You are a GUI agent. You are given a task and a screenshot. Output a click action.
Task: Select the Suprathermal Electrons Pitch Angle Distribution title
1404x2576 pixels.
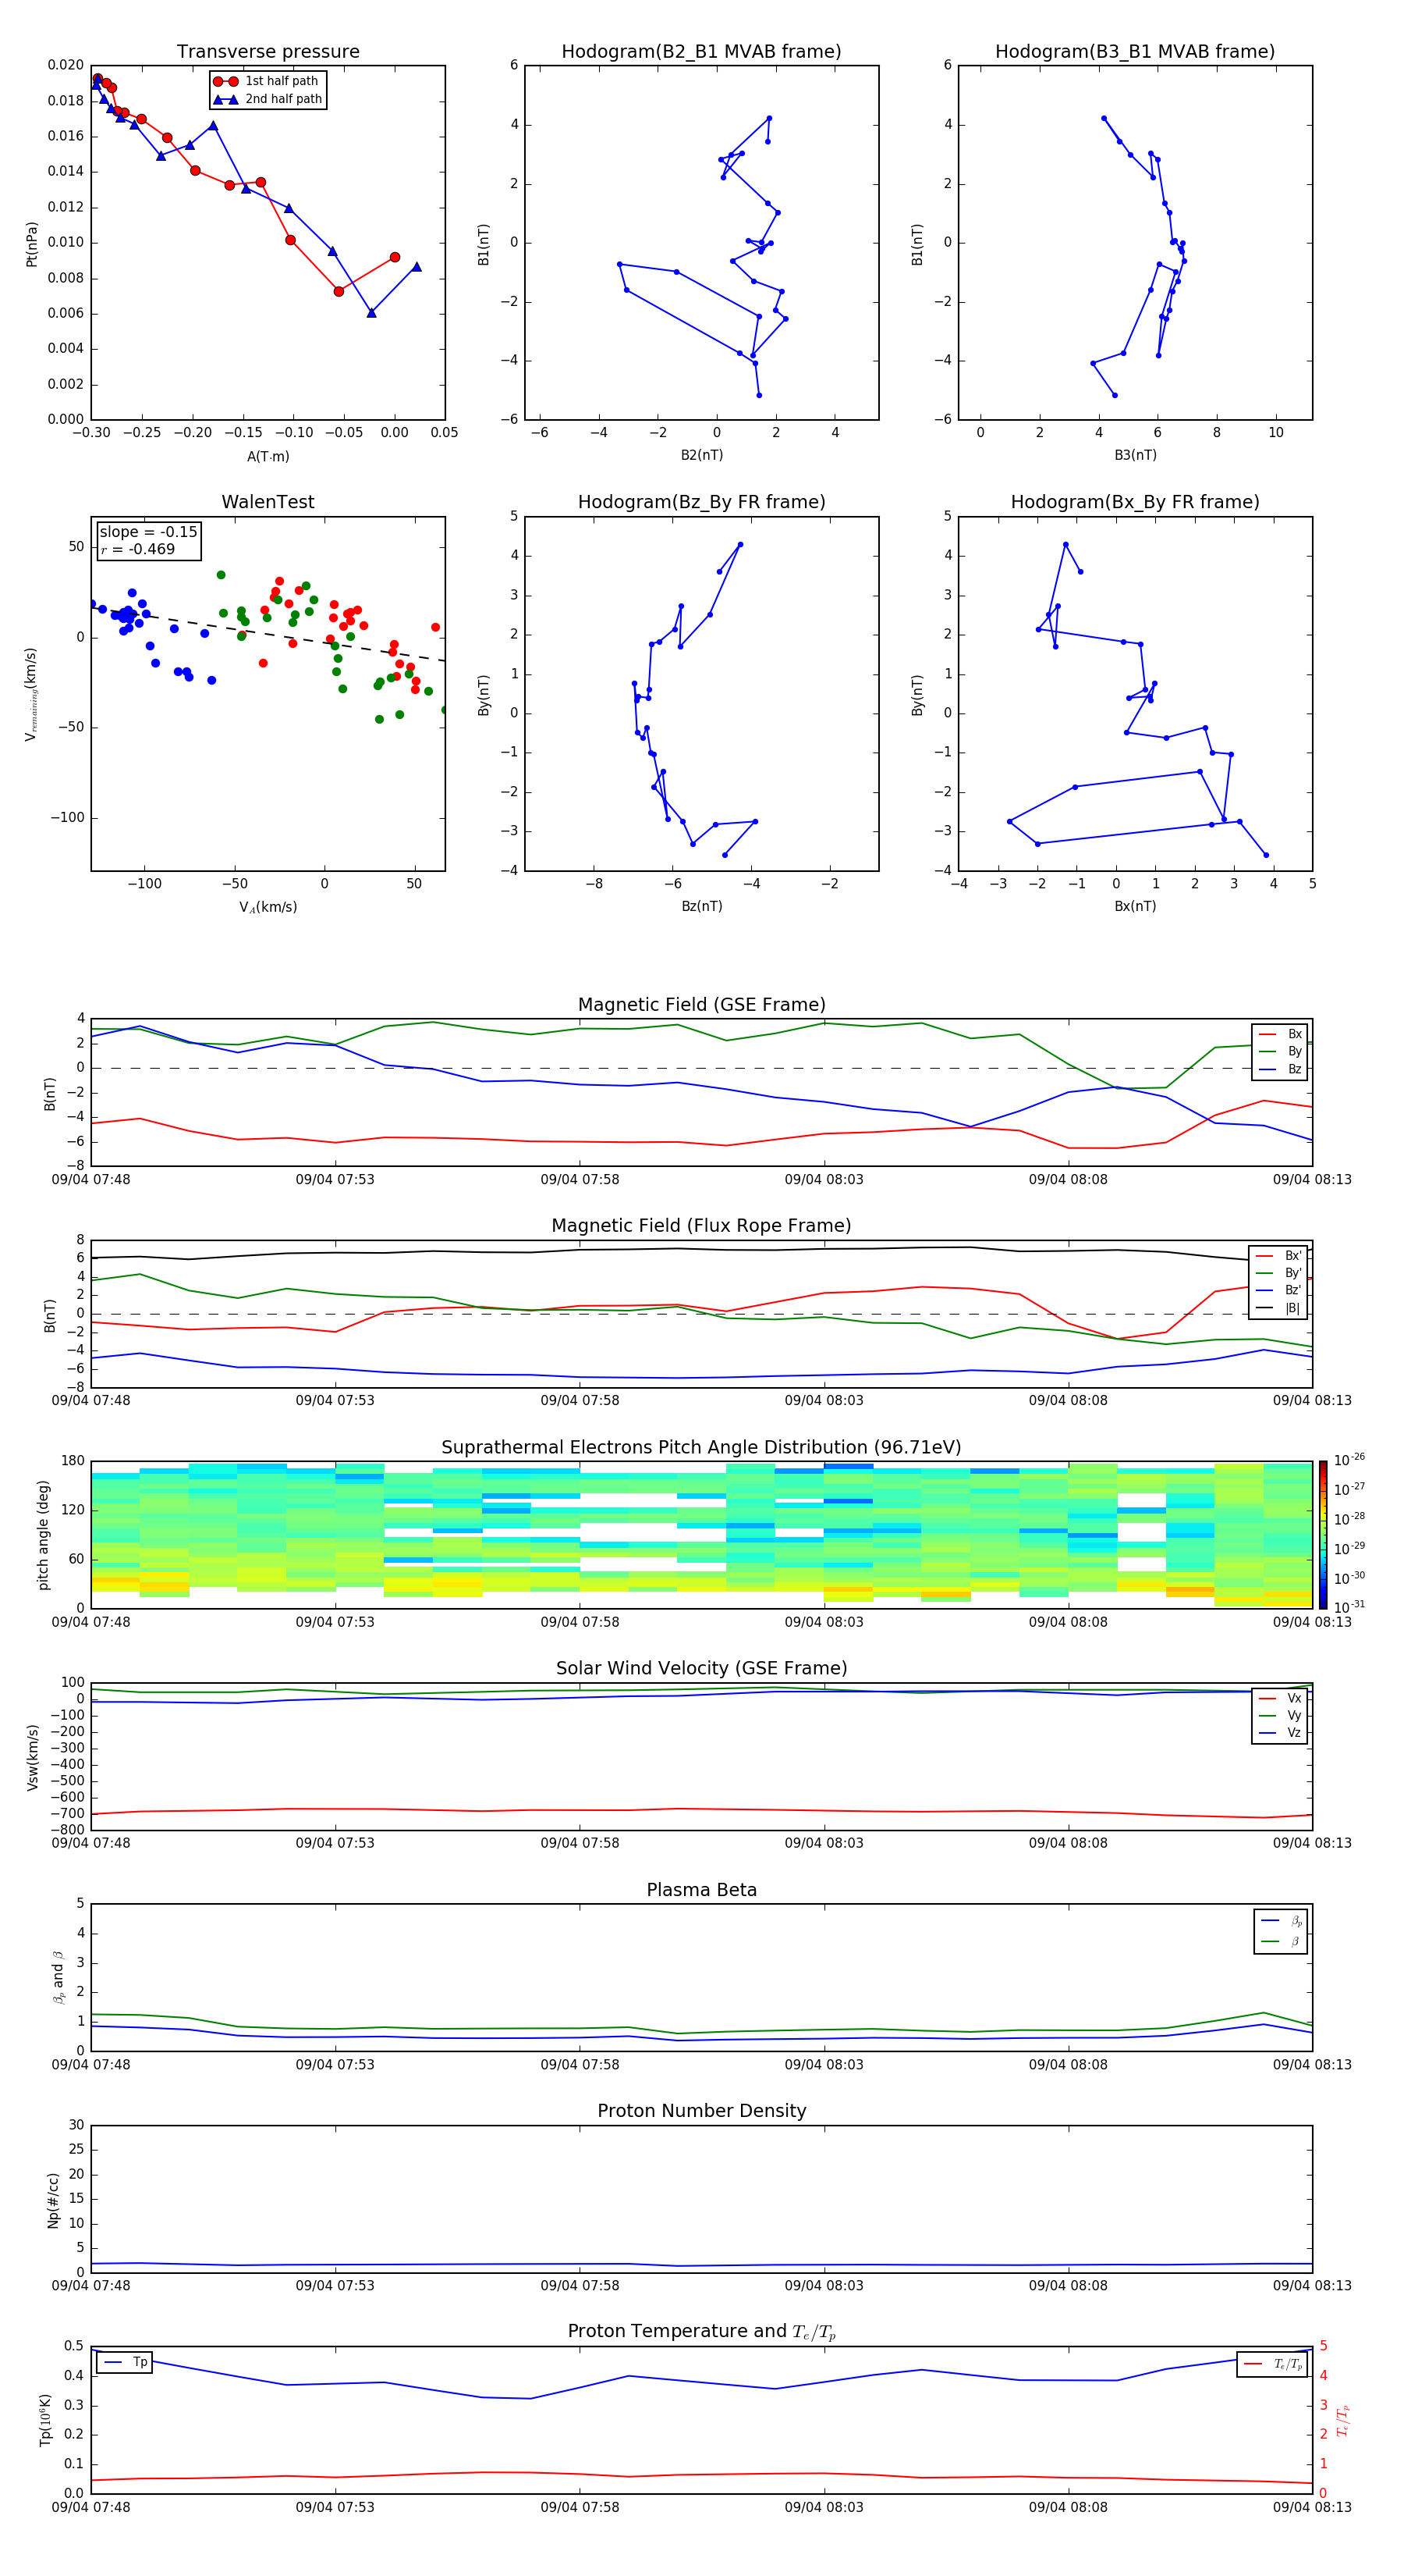tap(701, 1448)
